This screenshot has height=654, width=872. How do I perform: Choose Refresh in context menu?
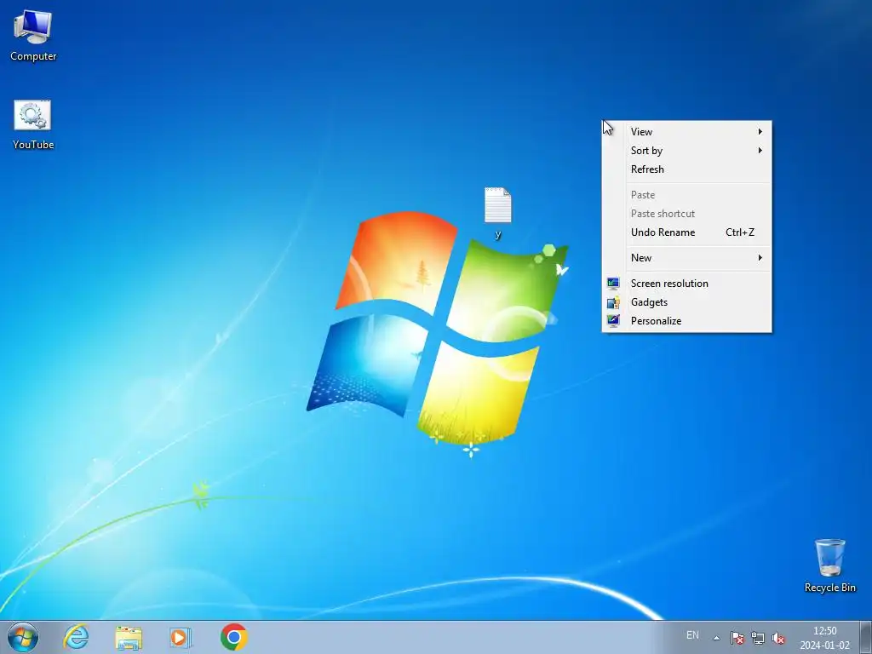coord(687,169)
